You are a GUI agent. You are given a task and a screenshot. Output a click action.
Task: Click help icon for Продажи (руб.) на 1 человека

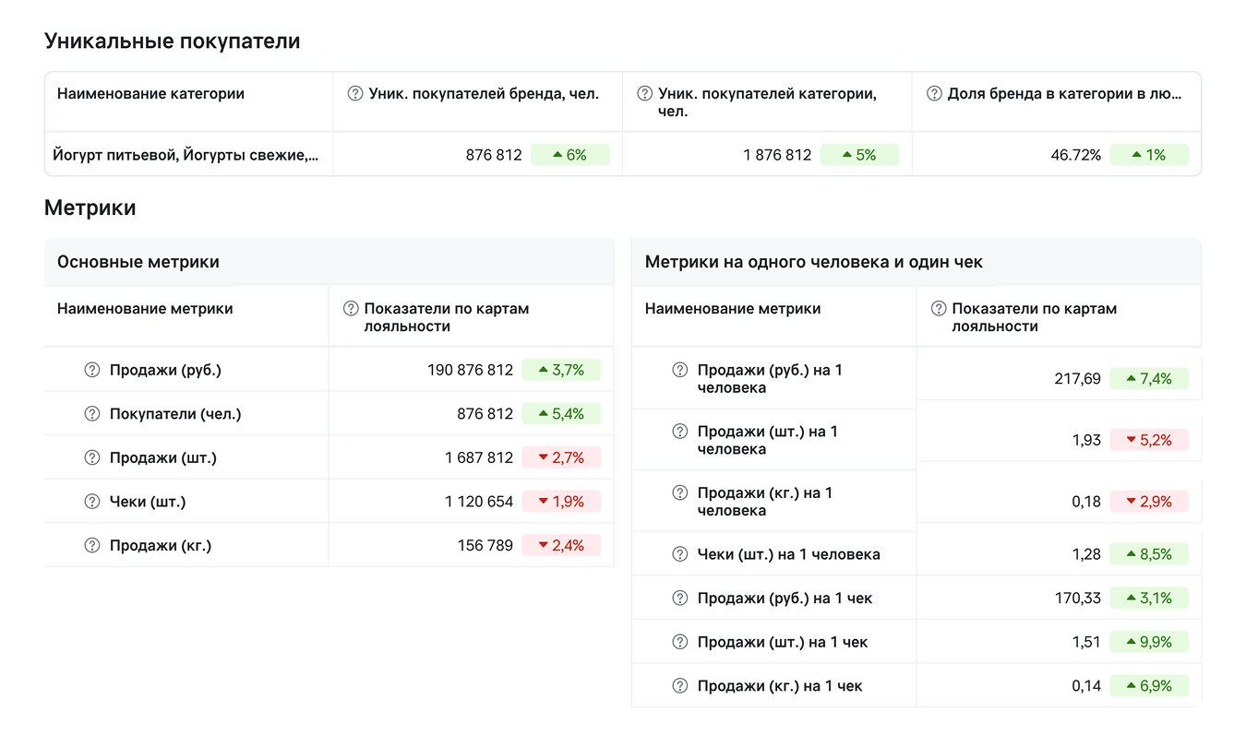point(680,370)
